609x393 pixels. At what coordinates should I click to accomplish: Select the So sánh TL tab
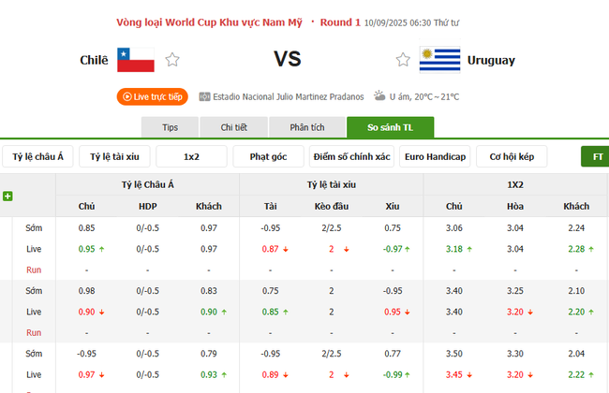[390, 127]
